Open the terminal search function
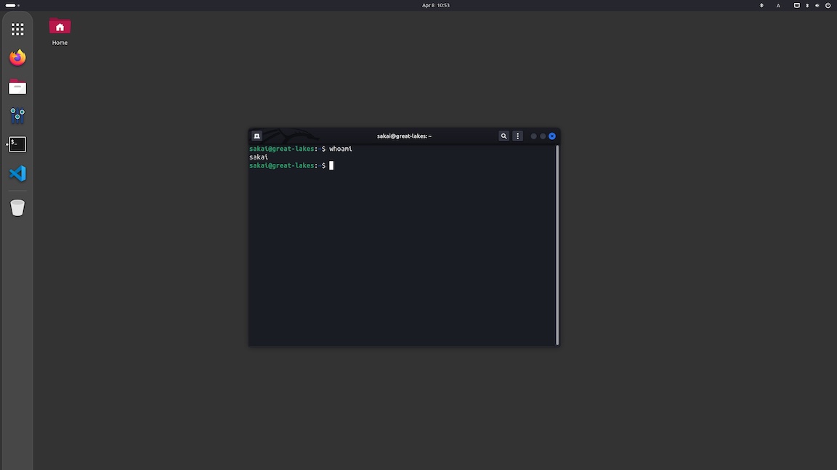Viewport: 837px width, 470px height. click(x=504, y=136)
